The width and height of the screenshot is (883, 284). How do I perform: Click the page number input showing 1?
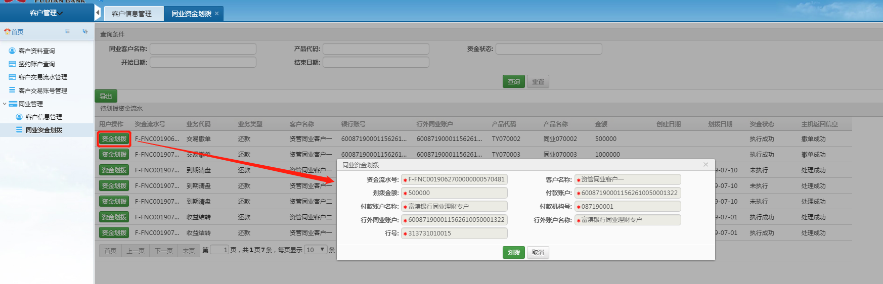(x=219, y=250)
